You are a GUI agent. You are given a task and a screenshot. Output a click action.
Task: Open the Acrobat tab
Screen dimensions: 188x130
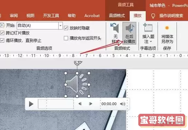92,16
